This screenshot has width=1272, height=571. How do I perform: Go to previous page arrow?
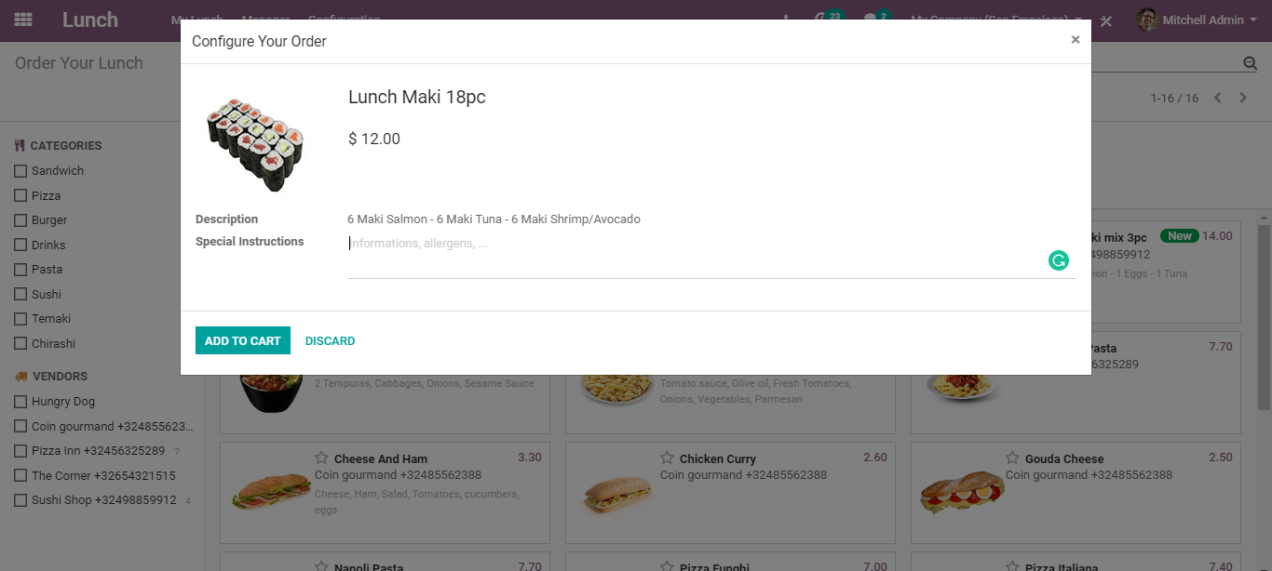[1217, 98]
